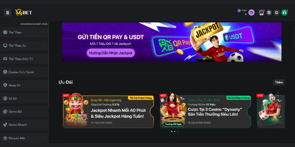The image size is (295, 147).
Task: Open the Jackpot Nhanh Mỗi 40 Phút promotion card
Action: pos(108,112)
